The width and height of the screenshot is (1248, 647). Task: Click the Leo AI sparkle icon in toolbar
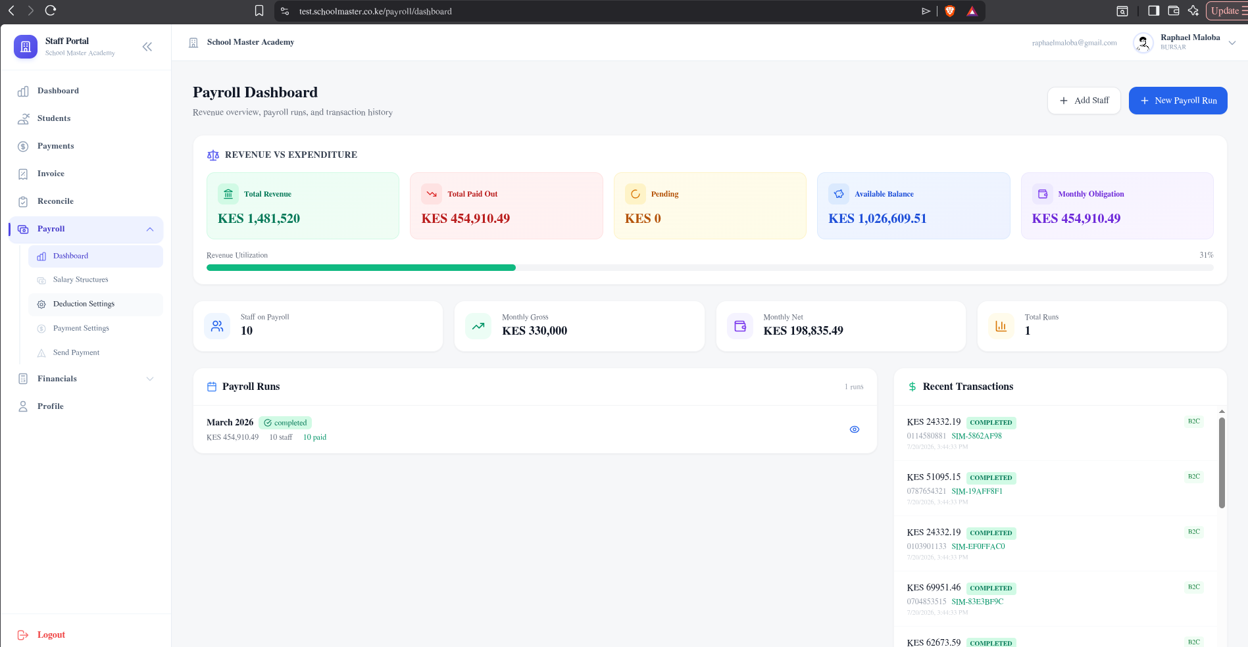(1193, 11)
